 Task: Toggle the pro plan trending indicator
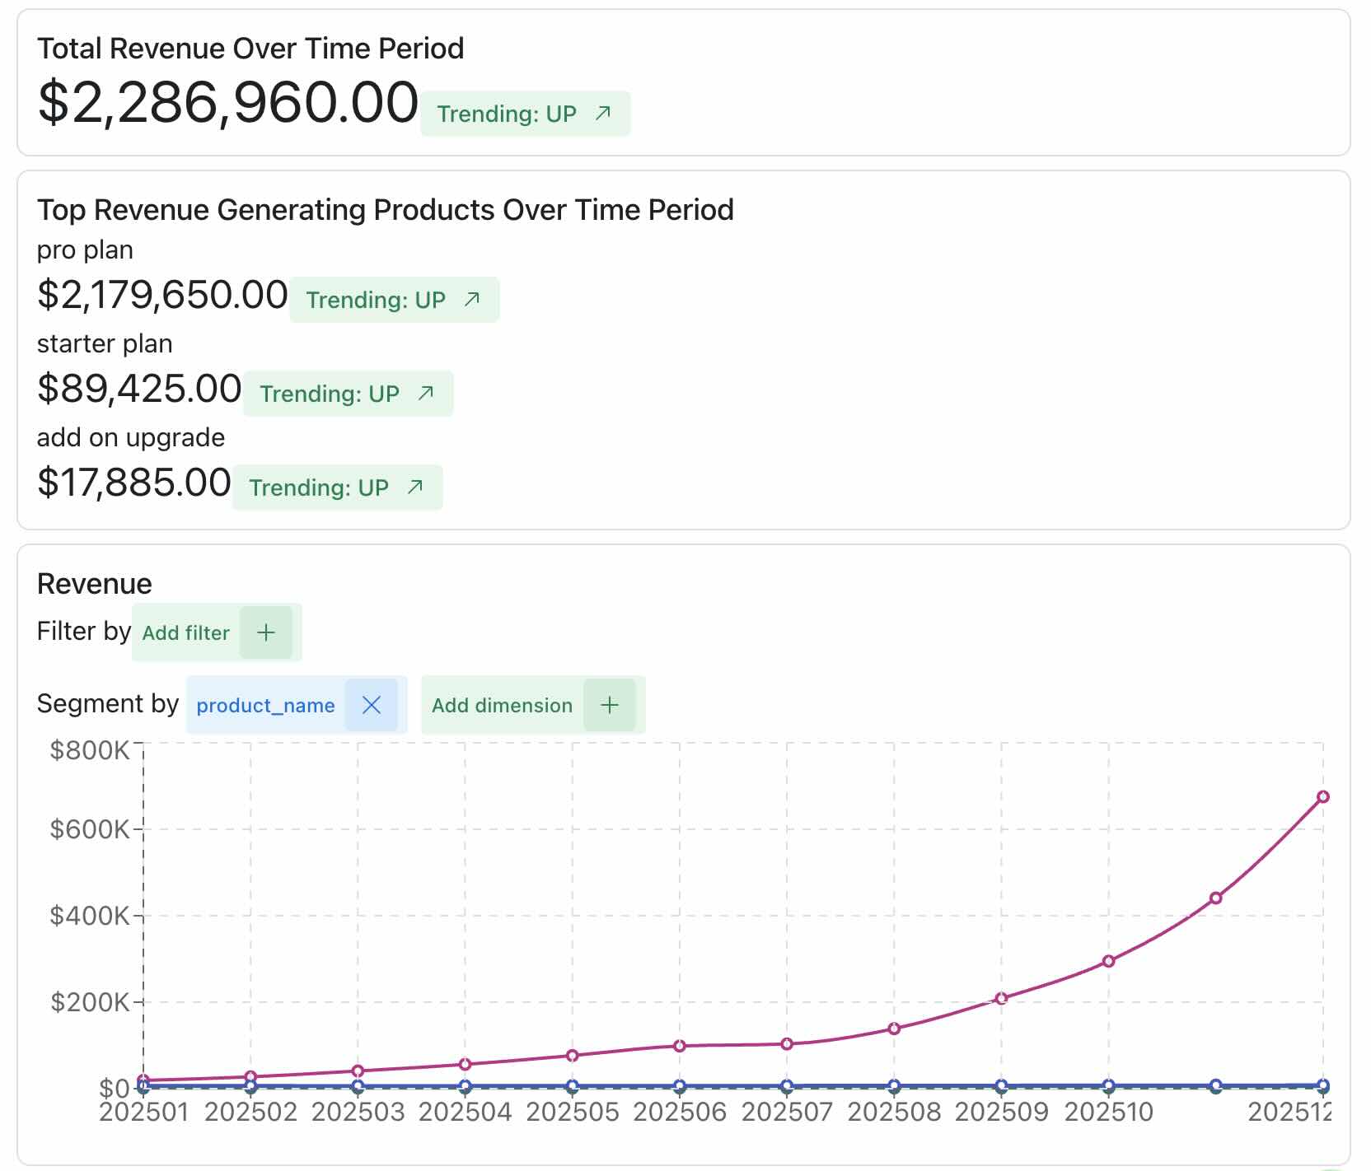coord(394,299)
